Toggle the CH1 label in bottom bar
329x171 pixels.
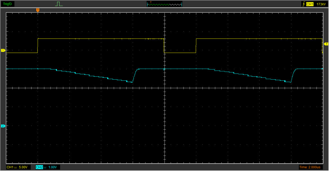click(10, 167)
